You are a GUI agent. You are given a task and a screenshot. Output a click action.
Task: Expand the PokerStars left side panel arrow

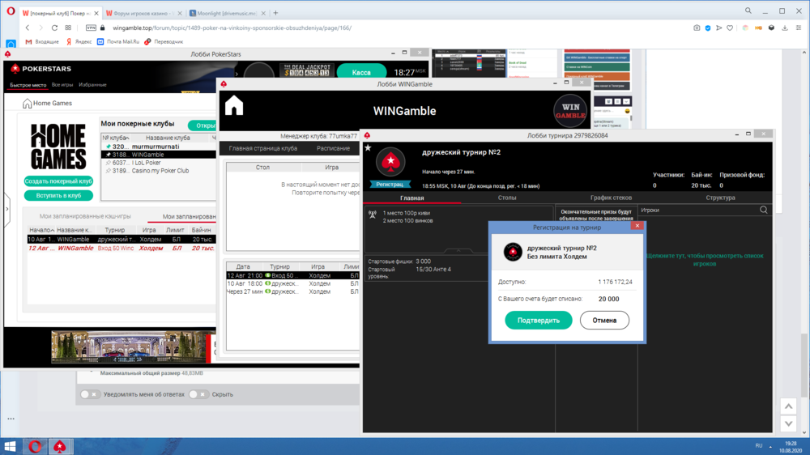(7, 209)
